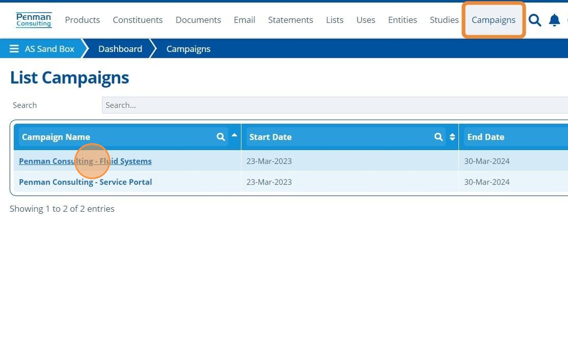
Task: Click the Penman Consulting logo
Action: tap(33, 20)
